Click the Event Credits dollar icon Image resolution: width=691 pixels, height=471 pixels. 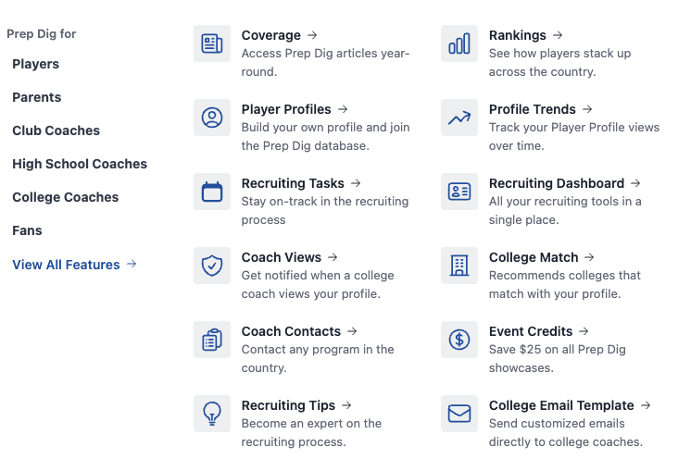click(x=459, y=340)
